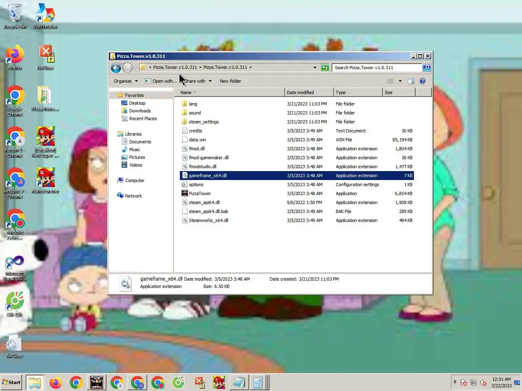
Task: Open Pictures library
Action: [137, 157]
